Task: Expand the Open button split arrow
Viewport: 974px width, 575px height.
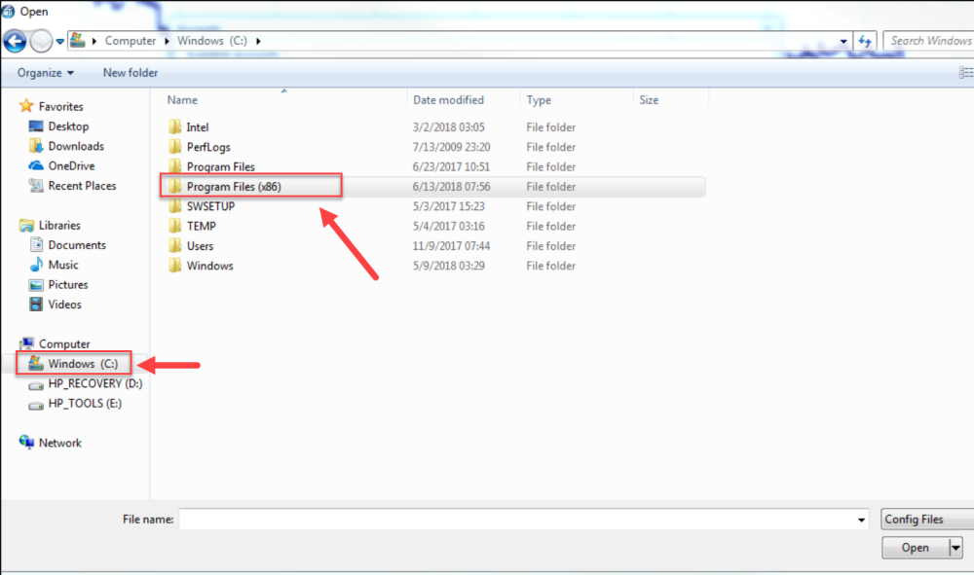Action: point(956,548)
